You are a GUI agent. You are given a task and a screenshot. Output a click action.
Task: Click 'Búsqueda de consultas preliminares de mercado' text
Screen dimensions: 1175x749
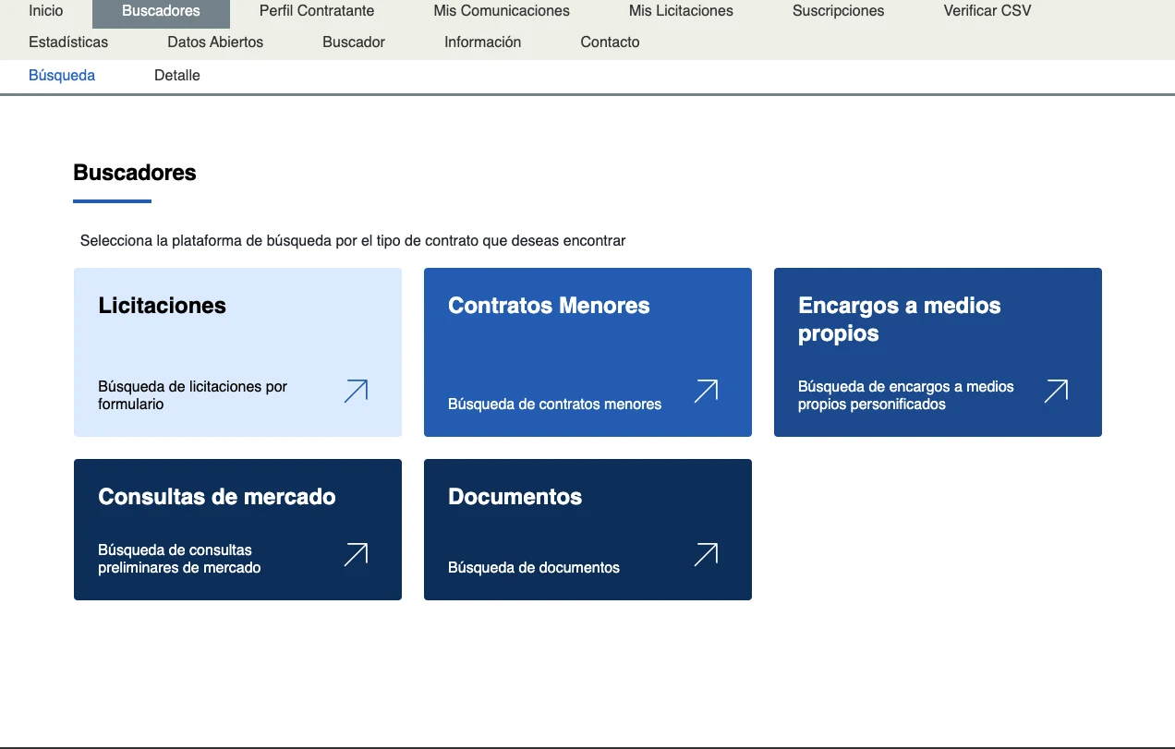tap(179, 559)
